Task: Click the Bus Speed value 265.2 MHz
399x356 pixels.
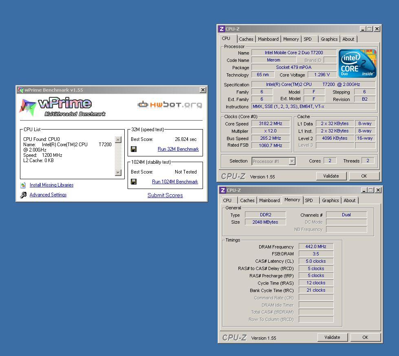Action: [271, 138]
